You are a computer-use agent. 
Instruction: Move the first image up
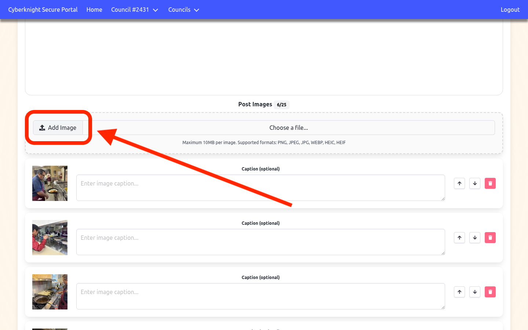coord(459,183)
